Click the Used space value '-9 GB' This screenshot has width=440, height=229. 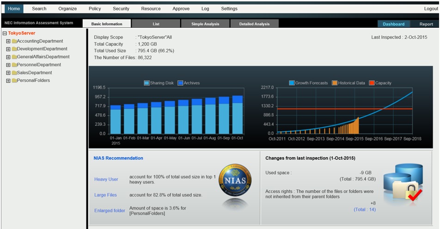(x=365, y=172)
